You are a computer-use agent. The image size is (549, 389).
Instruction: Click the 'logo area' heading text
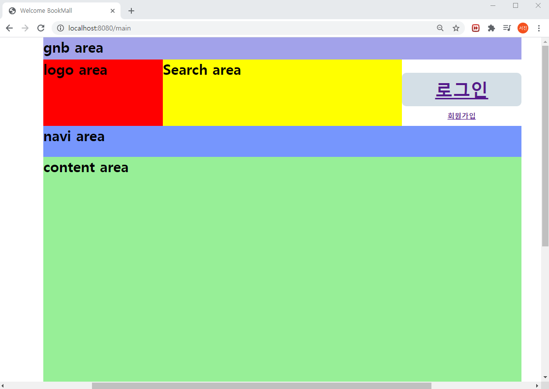(75, 70)
